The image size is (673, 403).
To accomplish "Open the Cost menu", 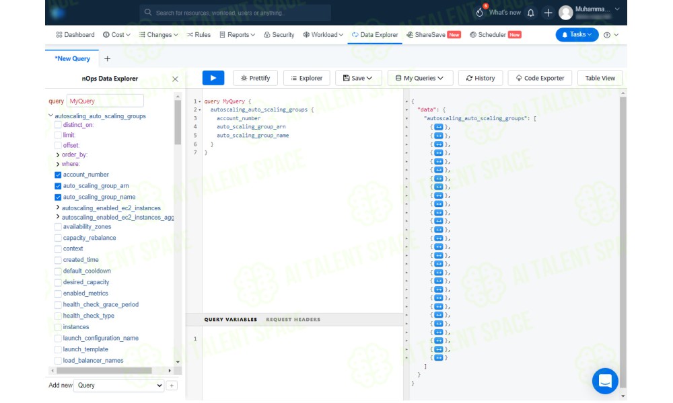I will tap(116, 35).
